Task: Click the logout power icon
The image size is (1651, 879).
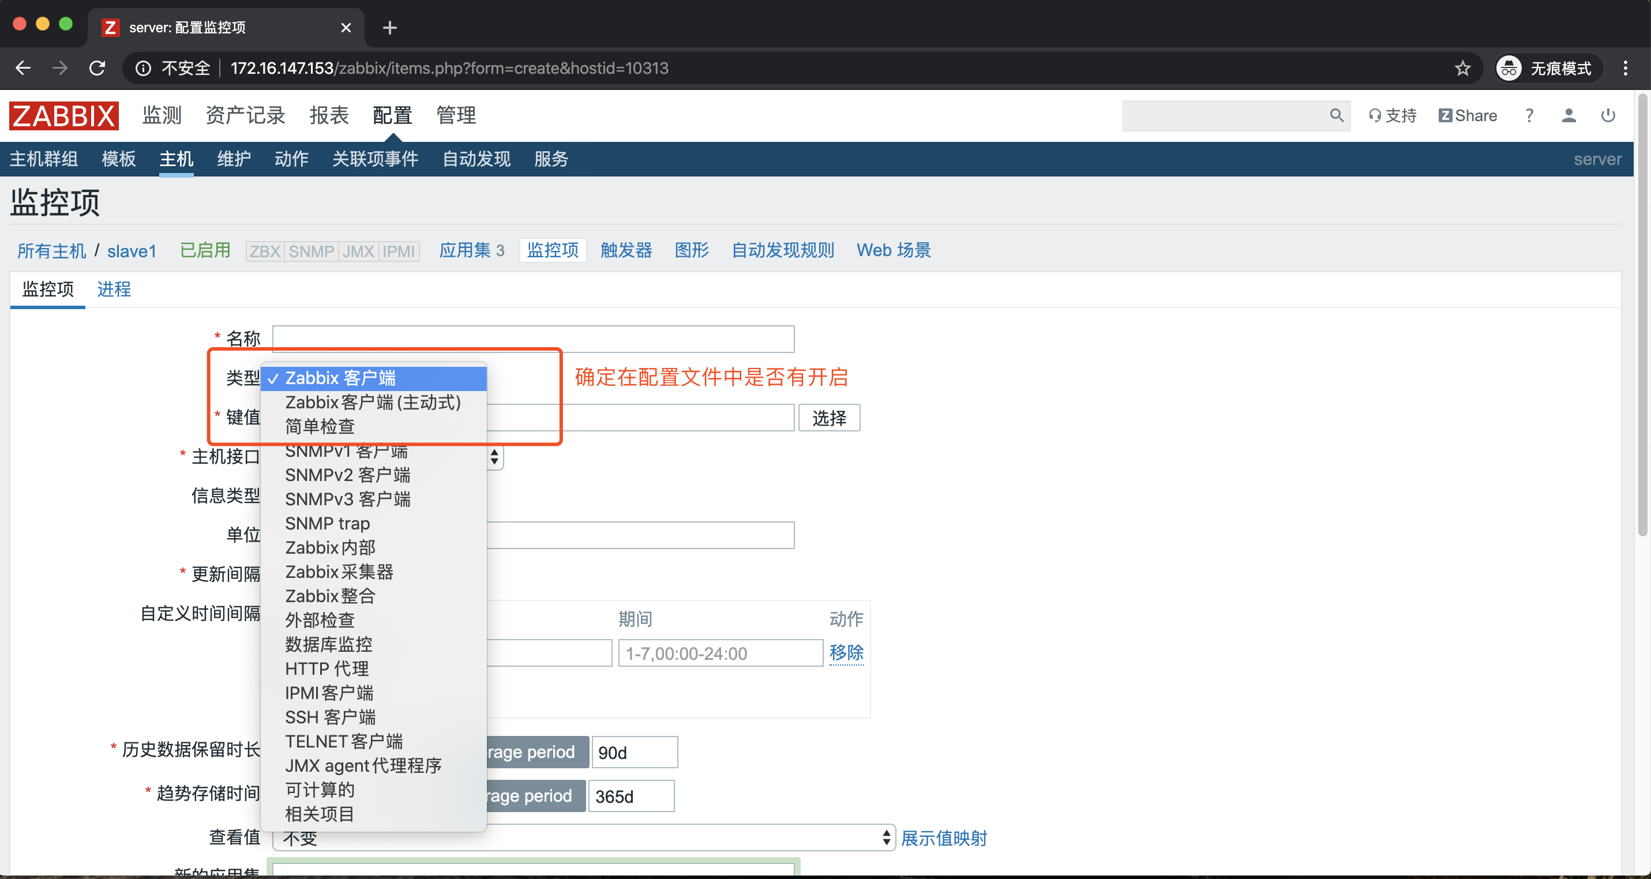Action: (1607, 116)
